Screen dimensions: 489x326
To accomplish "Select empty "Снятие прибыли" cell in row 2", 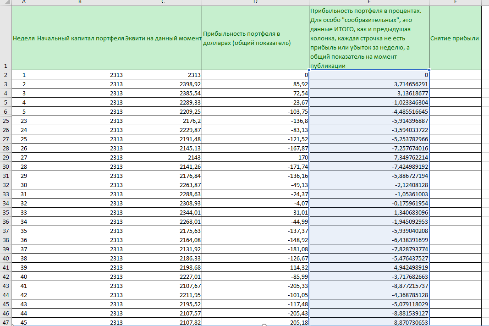I will tap(455, 75).
